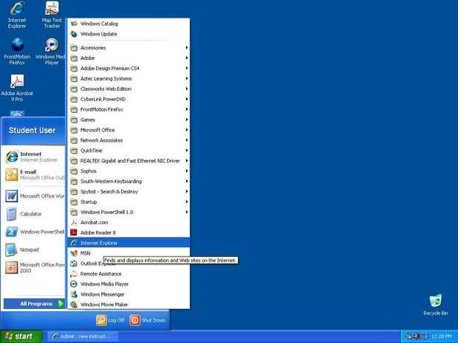This screenshot has width=458, height=343.
Task: Expand the Games submenu arrow
Action: (x=186, y=119)
